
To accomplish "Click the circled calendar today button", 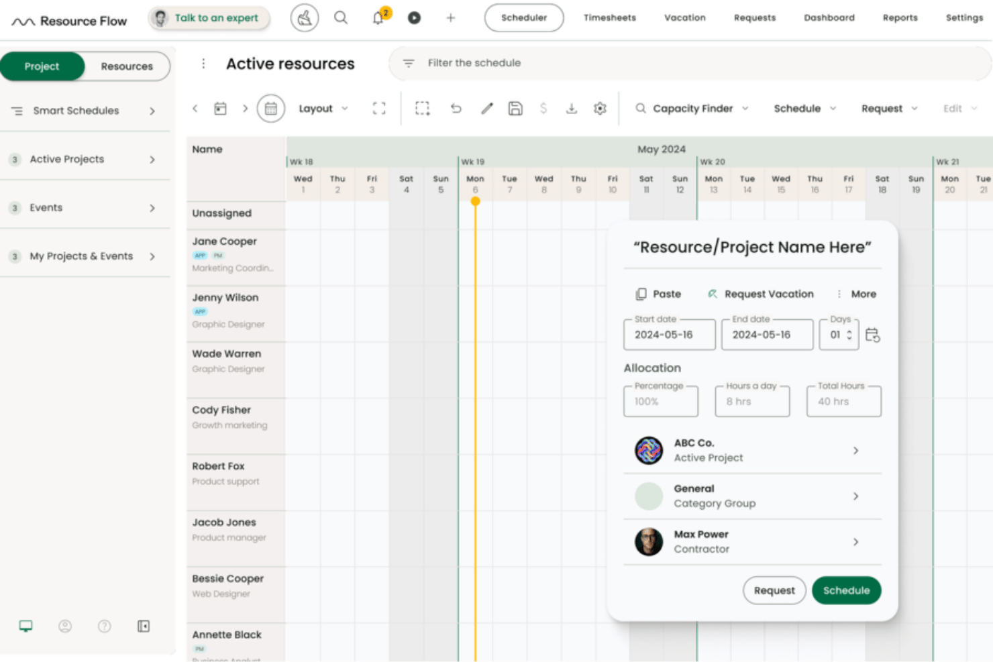I will [271, 108].
